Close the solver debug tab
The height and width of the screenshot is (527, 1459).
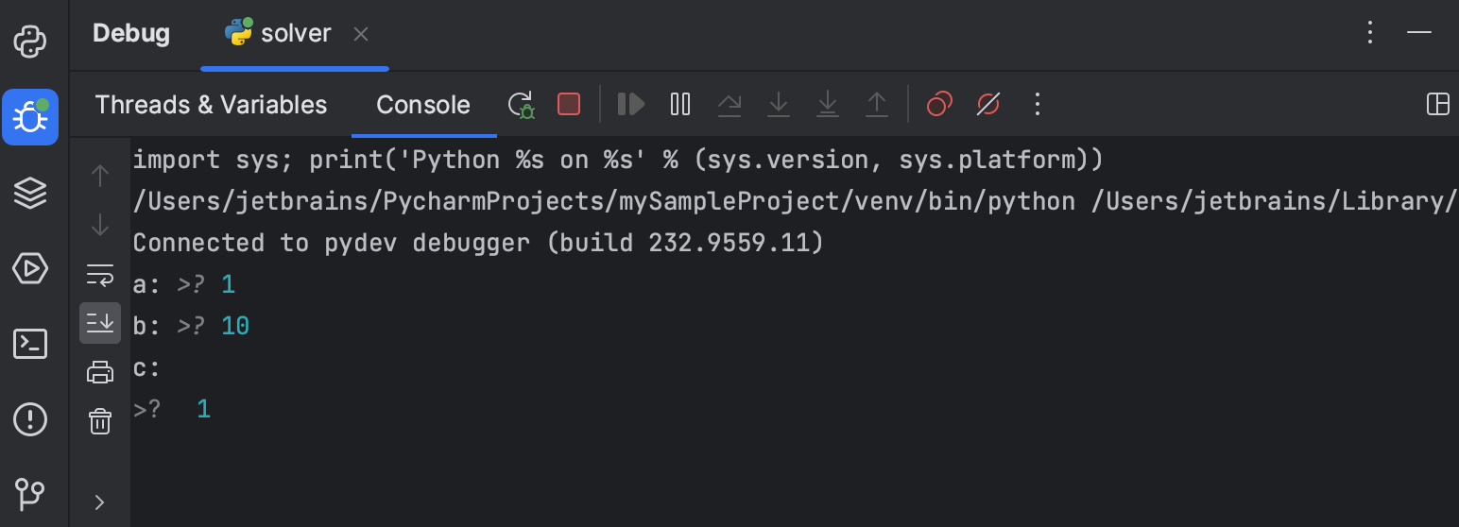pos(360,34)
